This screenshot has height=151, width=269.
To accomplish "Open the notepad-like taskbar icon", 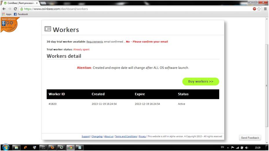I will pyautogui.click(x=79, y=148).
